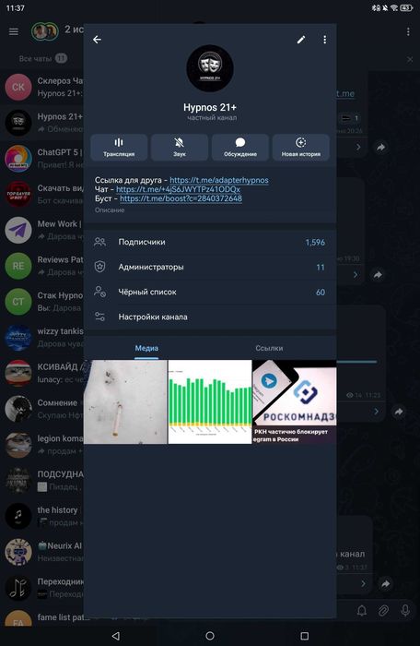Toggle Звук notification mute
The height and width of the screenshot is (646, 420).
click(x=180, y=147)
